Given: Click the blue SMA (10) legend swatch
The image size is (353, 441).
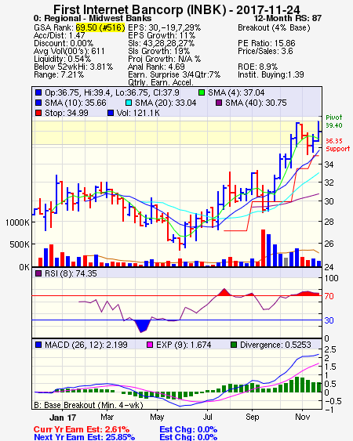Looking at the screenshot, I should click(38, 103).
